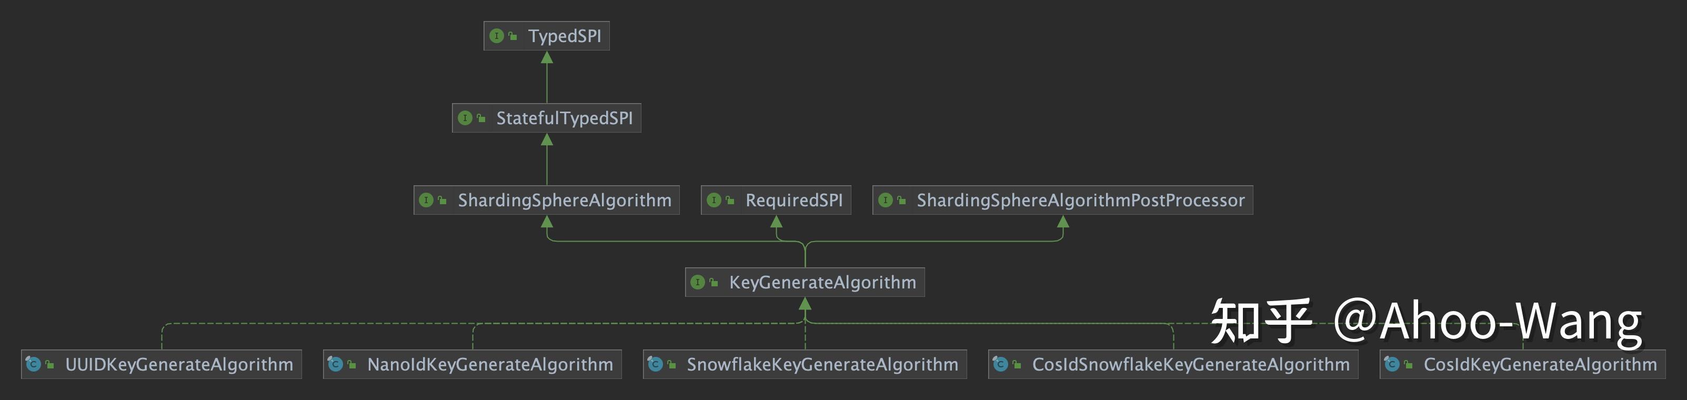The image size is (1687, 400).
Task: Click the class icon of SnowflakeKeyGenerateAlgorithm
Action: tap(655, 364)
